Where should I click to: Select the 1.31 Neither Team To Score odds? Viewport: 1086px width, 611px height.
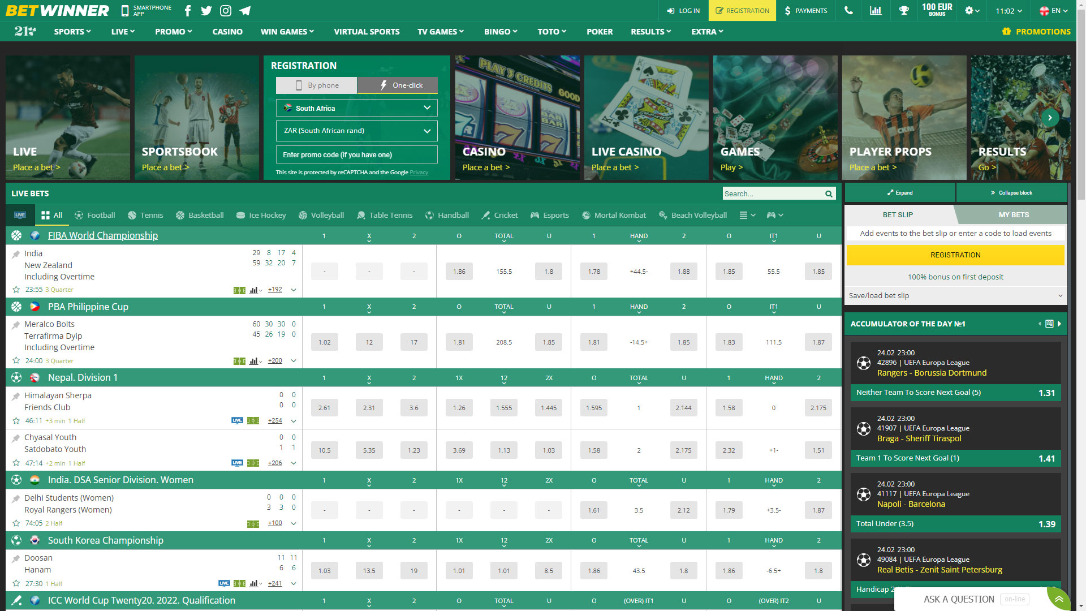coord(1046,393)
